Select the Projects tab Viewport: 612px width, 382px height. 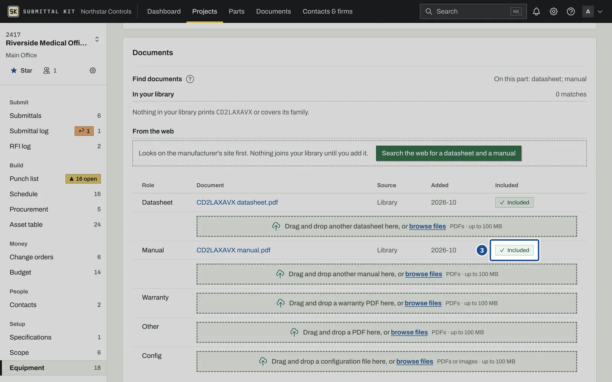(x=205, y=11)
